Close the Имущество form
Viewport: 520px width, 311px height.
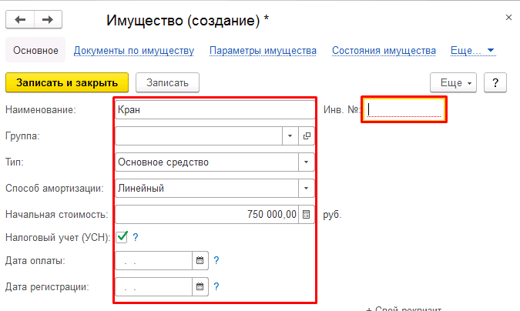tap(508, 18)
